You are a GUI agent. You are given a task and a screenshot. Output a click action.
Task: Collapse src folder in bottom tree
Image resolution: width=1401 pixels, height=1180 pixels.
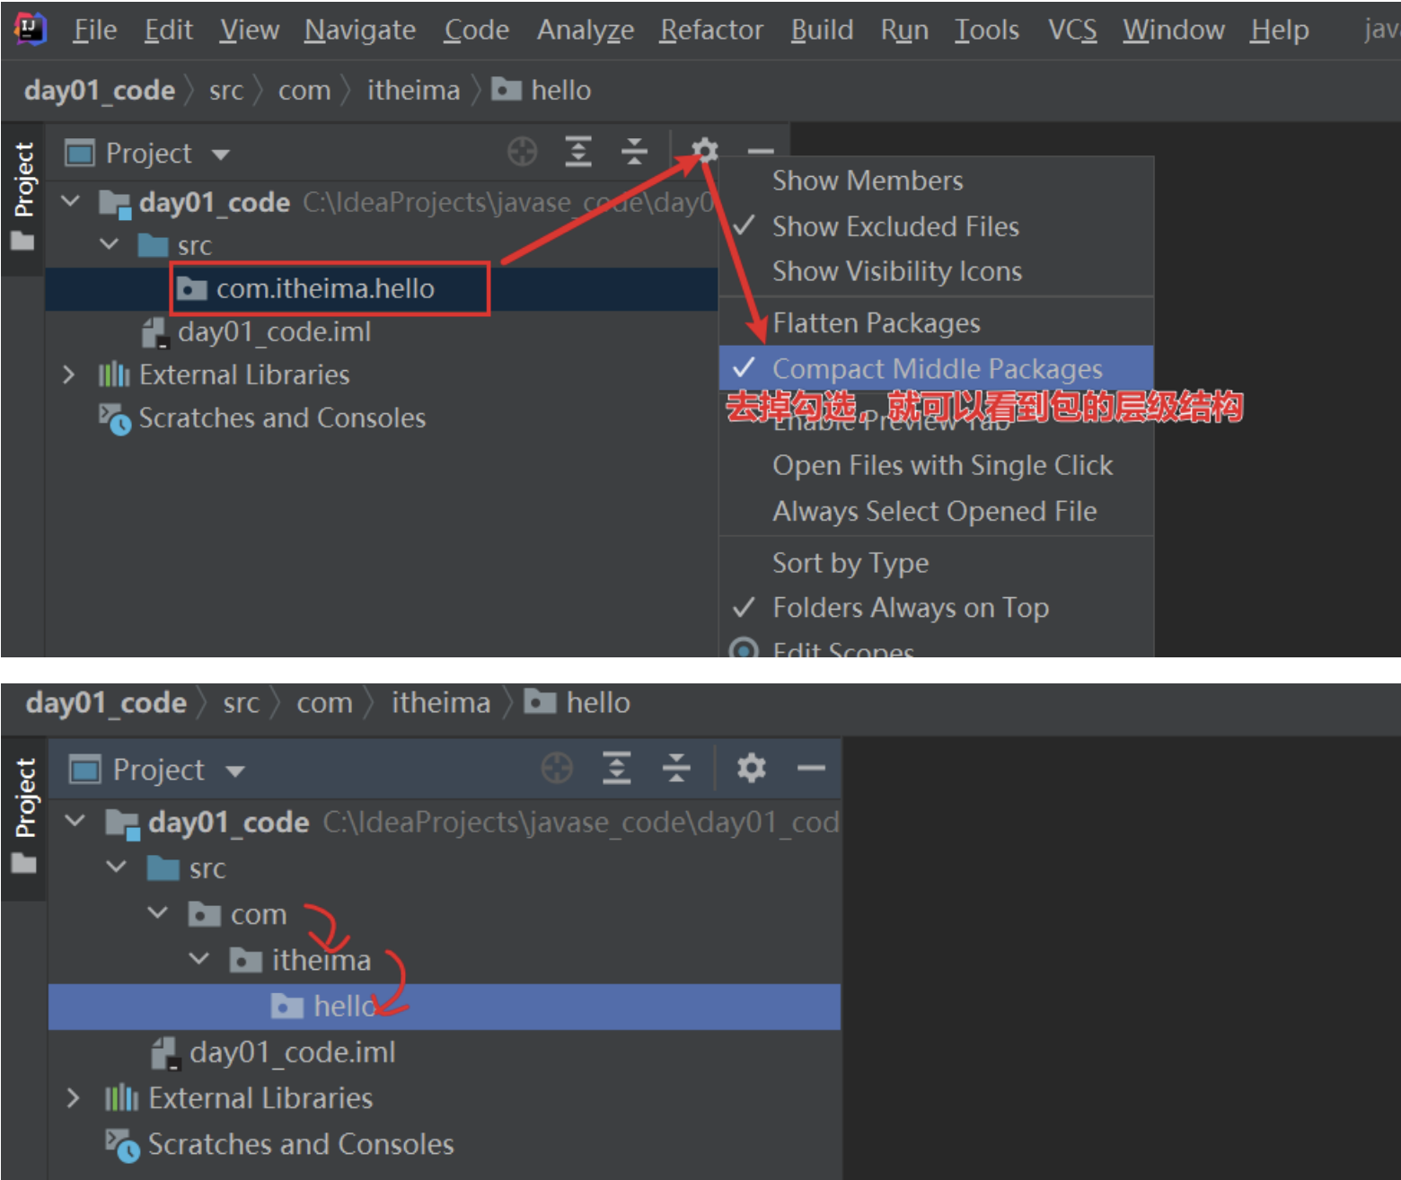coord(117,867)
